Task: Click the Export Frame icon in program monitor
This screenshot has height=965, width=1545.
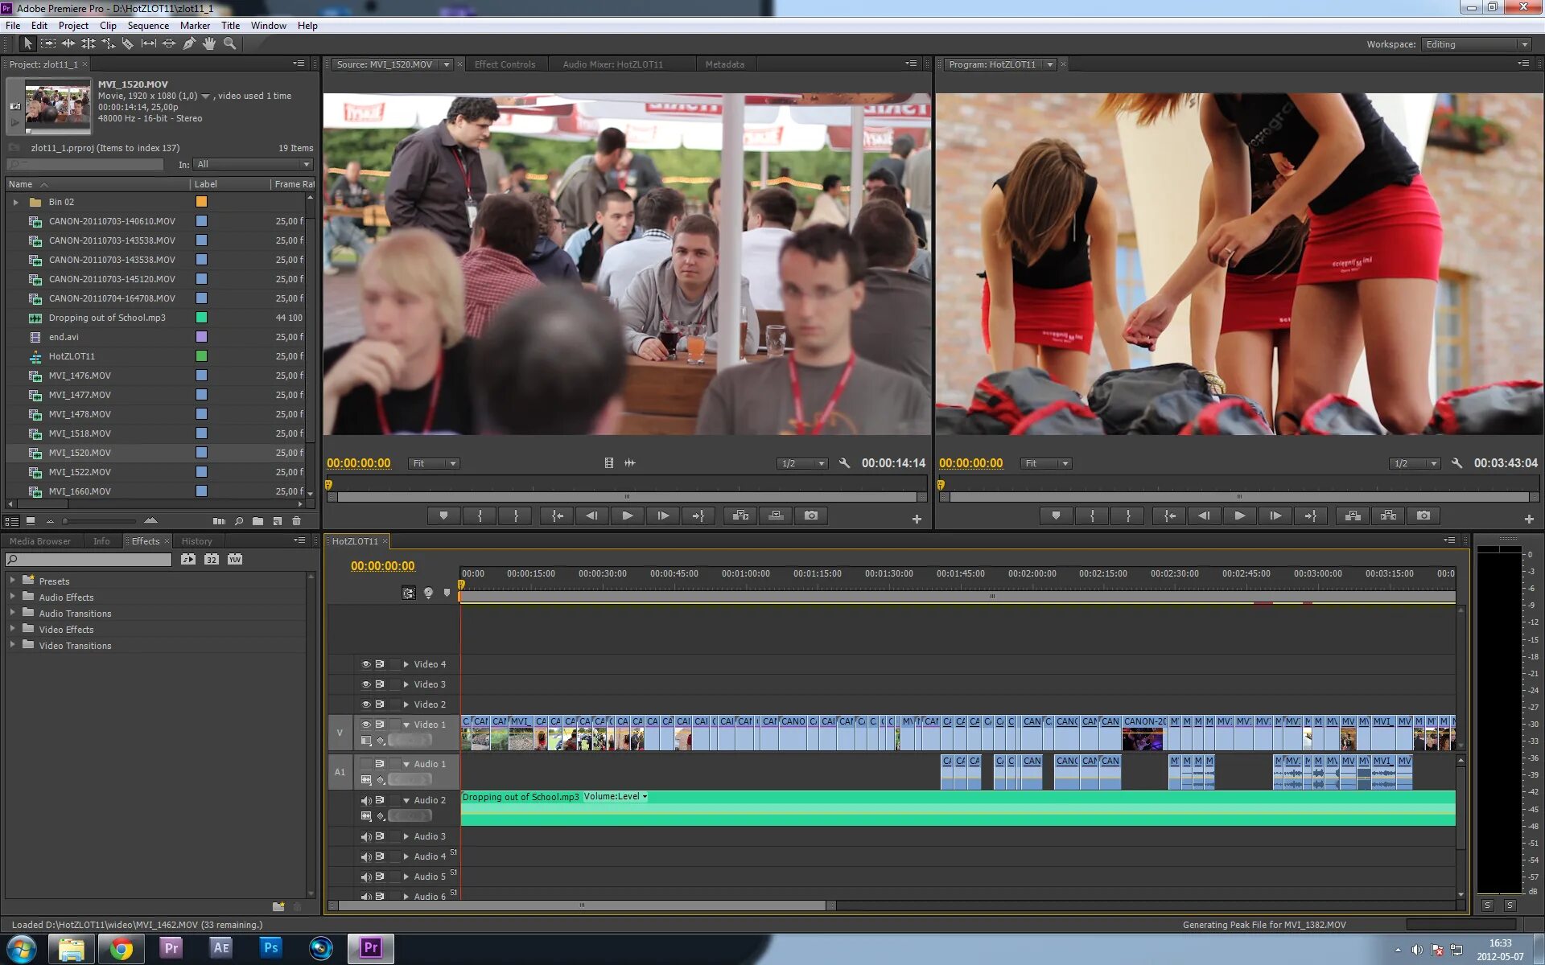Action: [x=1423, y=515]
